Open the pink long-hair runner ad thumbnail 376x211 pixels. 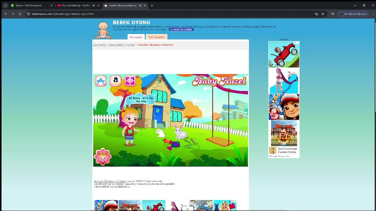[284, 81]
